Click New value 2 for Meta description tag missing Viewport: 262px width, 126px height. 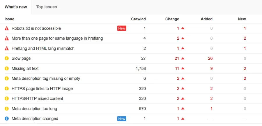coord(245,78)
